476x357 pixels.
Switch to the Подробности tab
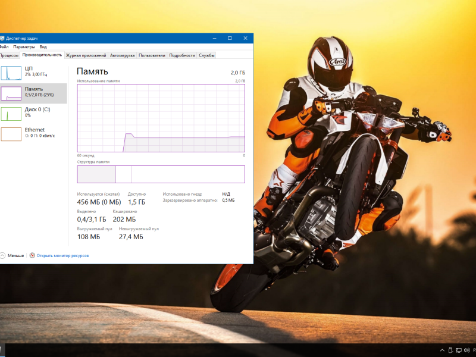[182, 55]
